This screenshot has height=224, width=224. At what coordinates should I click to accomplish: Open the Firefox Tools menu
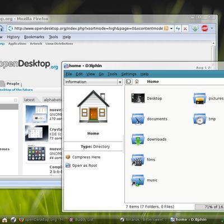pos(53,37)
